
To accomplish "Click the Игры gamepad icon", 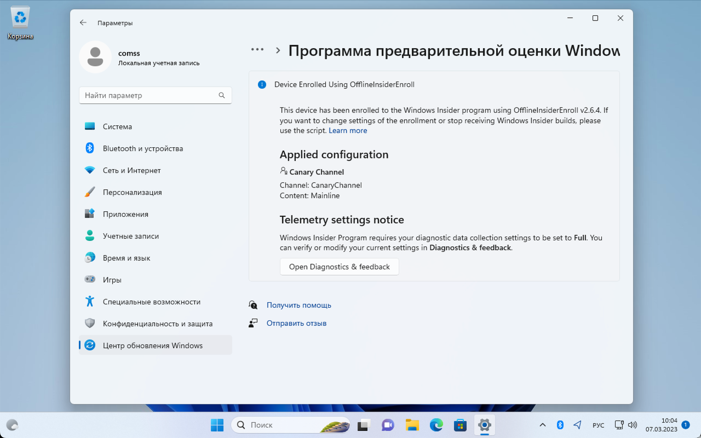I will point(90,280).
